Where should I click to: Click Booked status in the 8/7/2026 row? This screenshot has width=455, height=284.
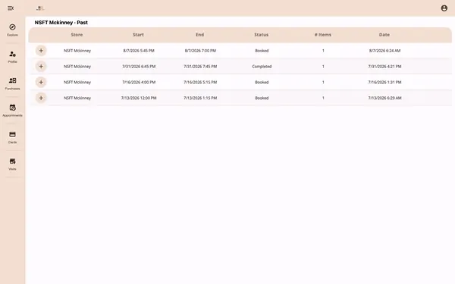coord(262,51)
